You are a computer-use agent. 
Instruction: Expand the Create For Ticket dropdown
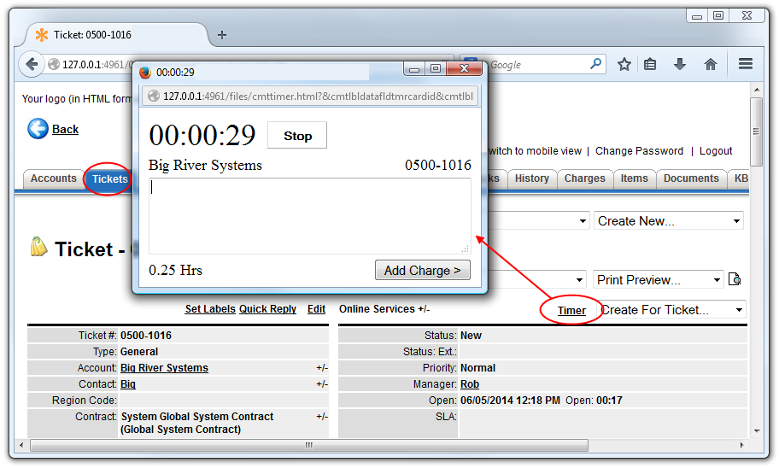pyautogui.click(x=671, y=310)
